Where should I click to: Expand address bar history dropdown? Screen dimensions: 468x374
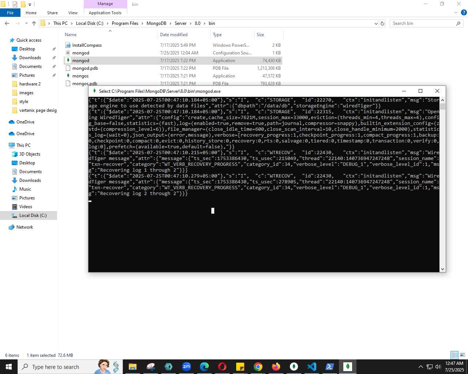376,23
